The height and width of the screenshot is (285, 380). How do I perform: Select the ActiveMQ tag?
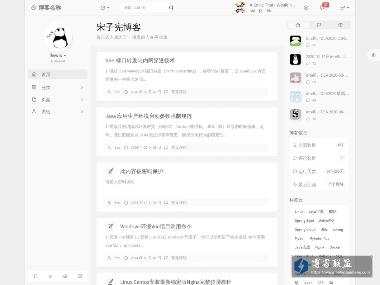pyautogui.click(x=326, y=220)
